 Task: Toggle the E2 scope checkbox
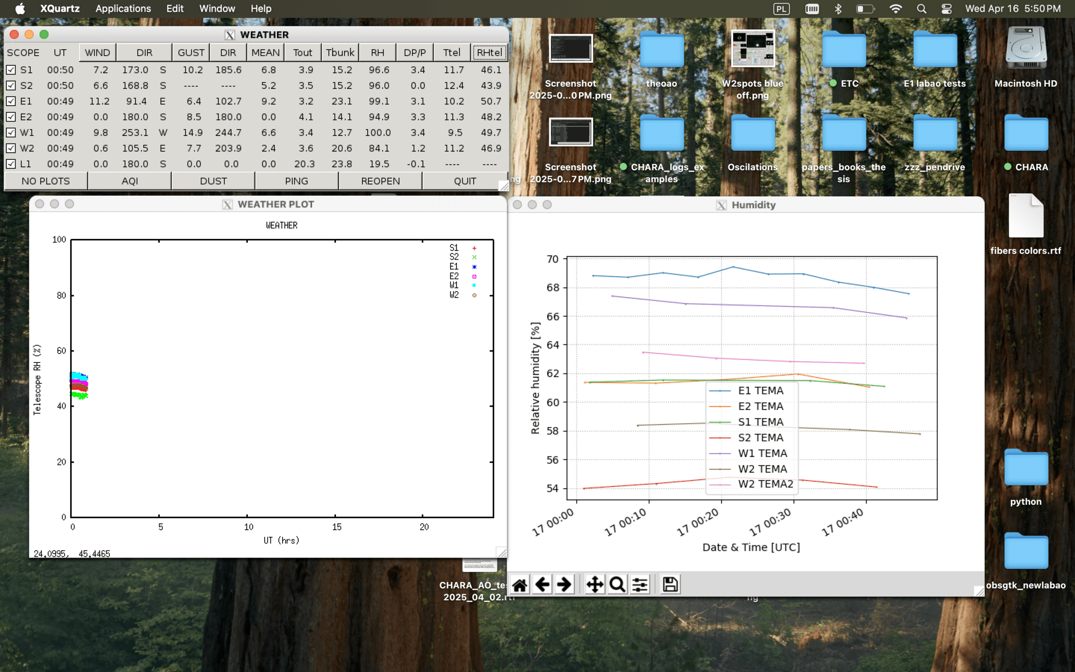(x=11, y=117)
